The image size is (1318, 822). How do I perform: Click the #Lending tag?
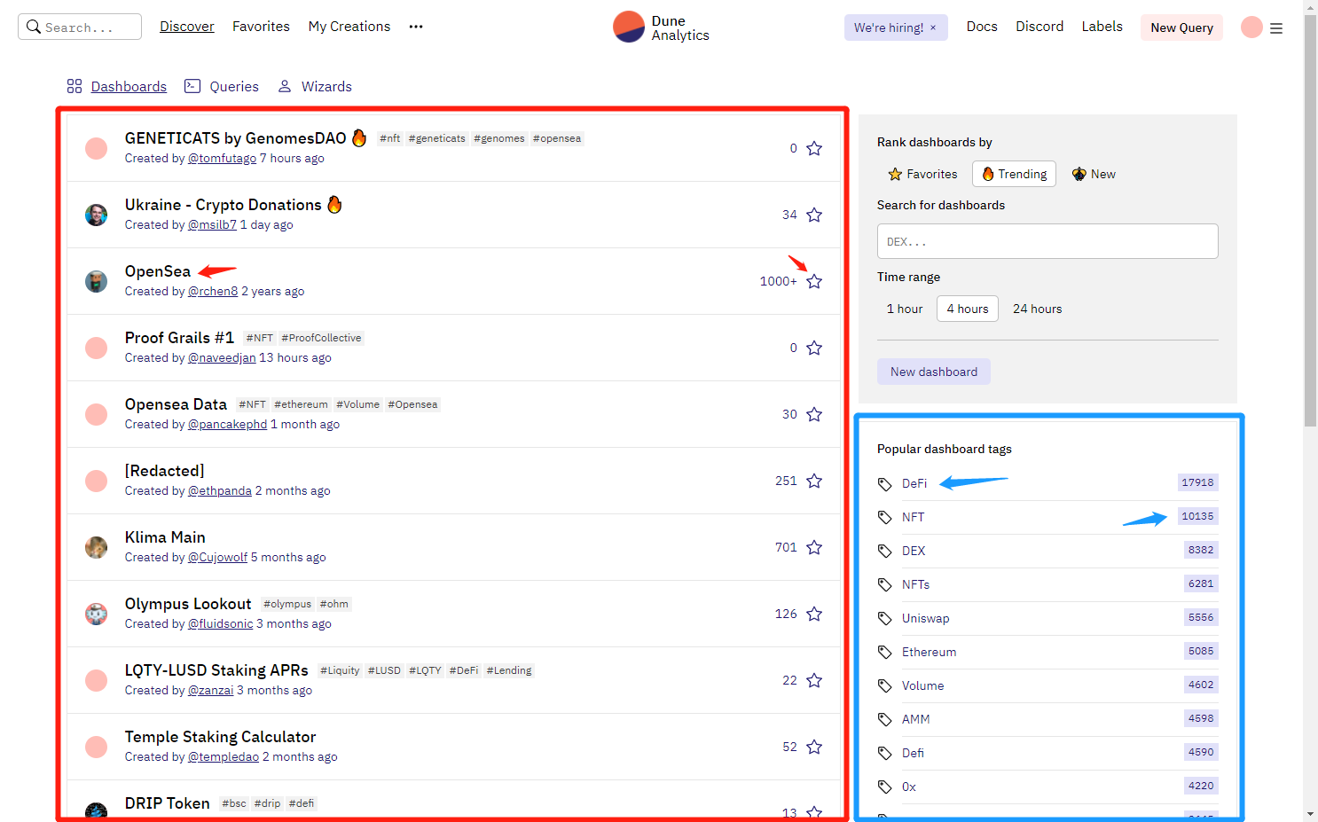point(509,670)
